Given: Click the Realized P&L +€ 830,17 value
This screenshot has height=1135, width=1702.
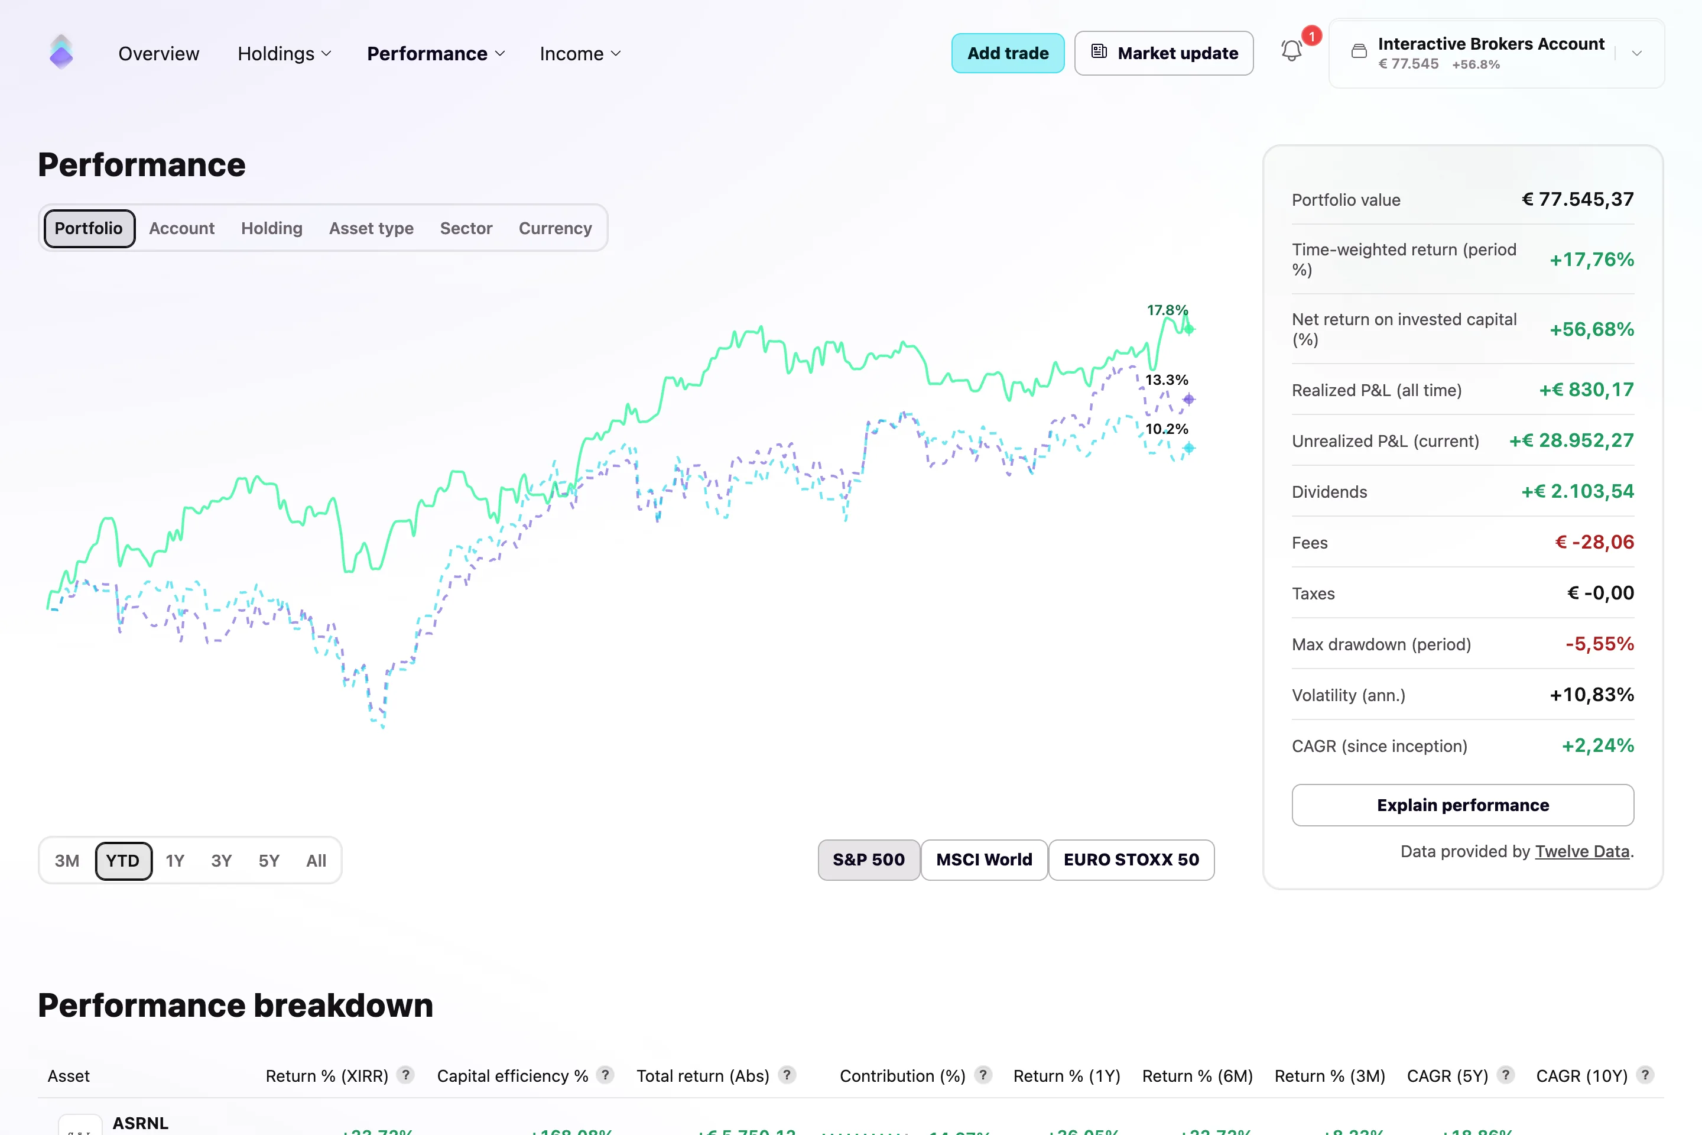Looking at the screenshot, I should [1586, 390].
